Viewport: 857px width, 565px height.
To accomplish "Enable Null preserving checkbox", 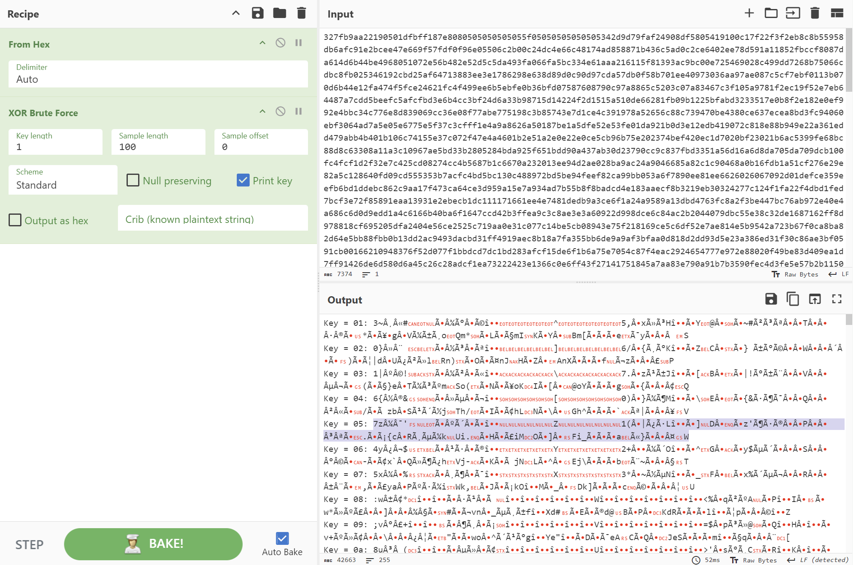I will (x=133, y=180).
